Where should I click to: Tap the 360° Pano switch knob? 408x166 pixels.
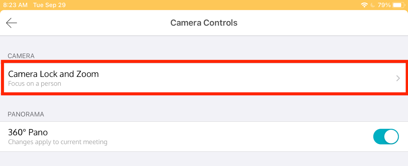tap(391, 136)
